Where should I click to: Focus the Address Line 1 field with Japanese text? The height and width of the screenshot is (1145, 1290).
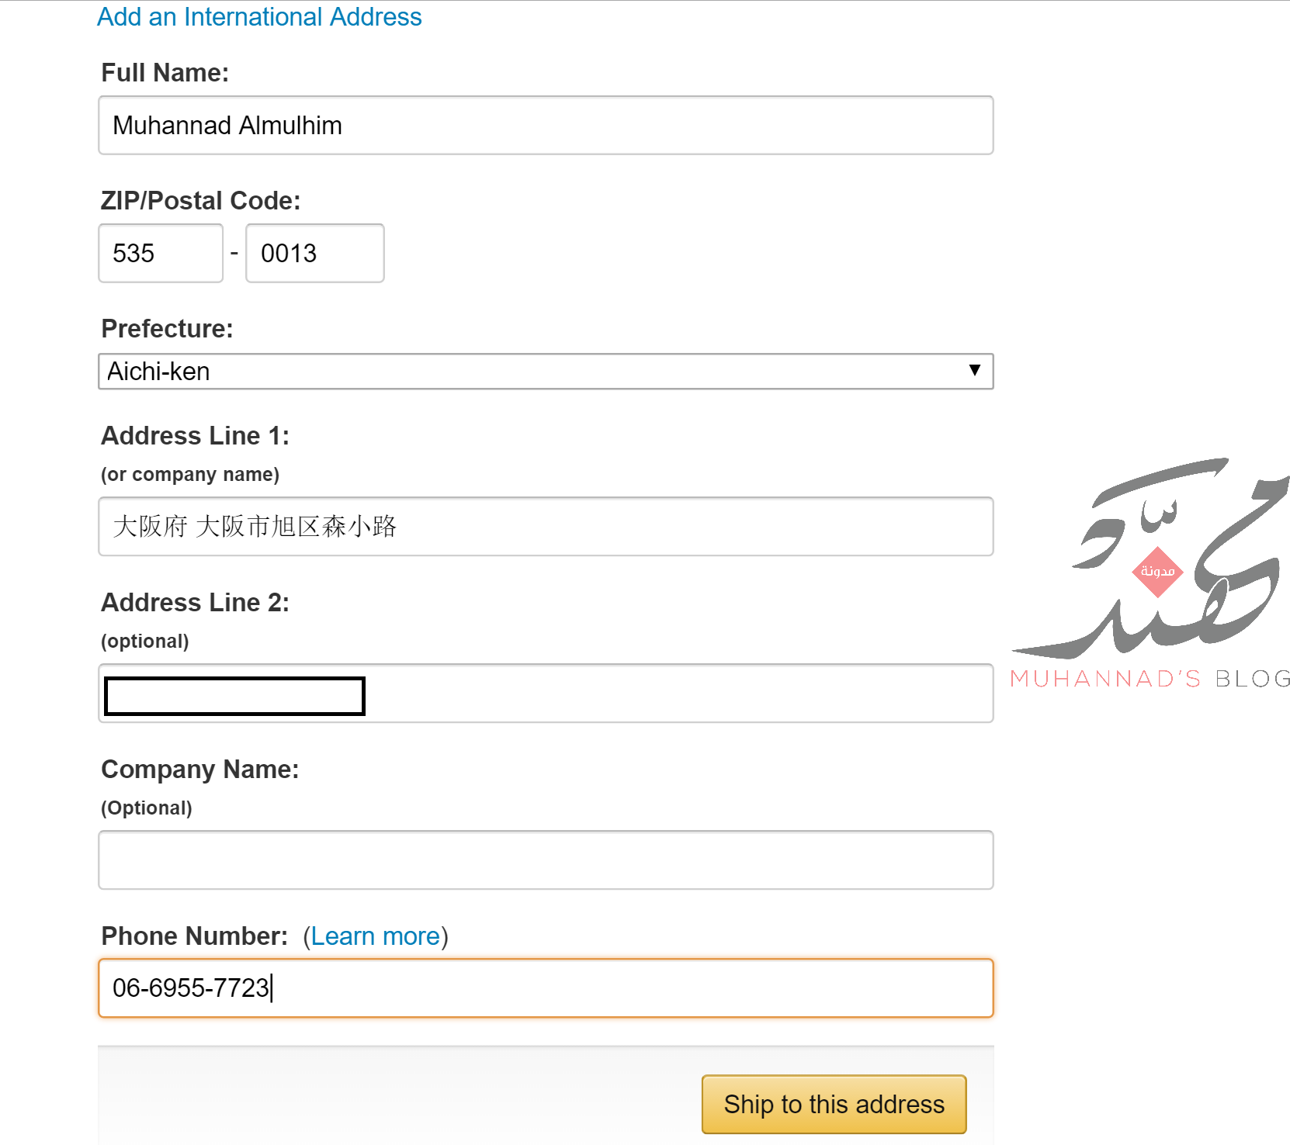[546, 527]
